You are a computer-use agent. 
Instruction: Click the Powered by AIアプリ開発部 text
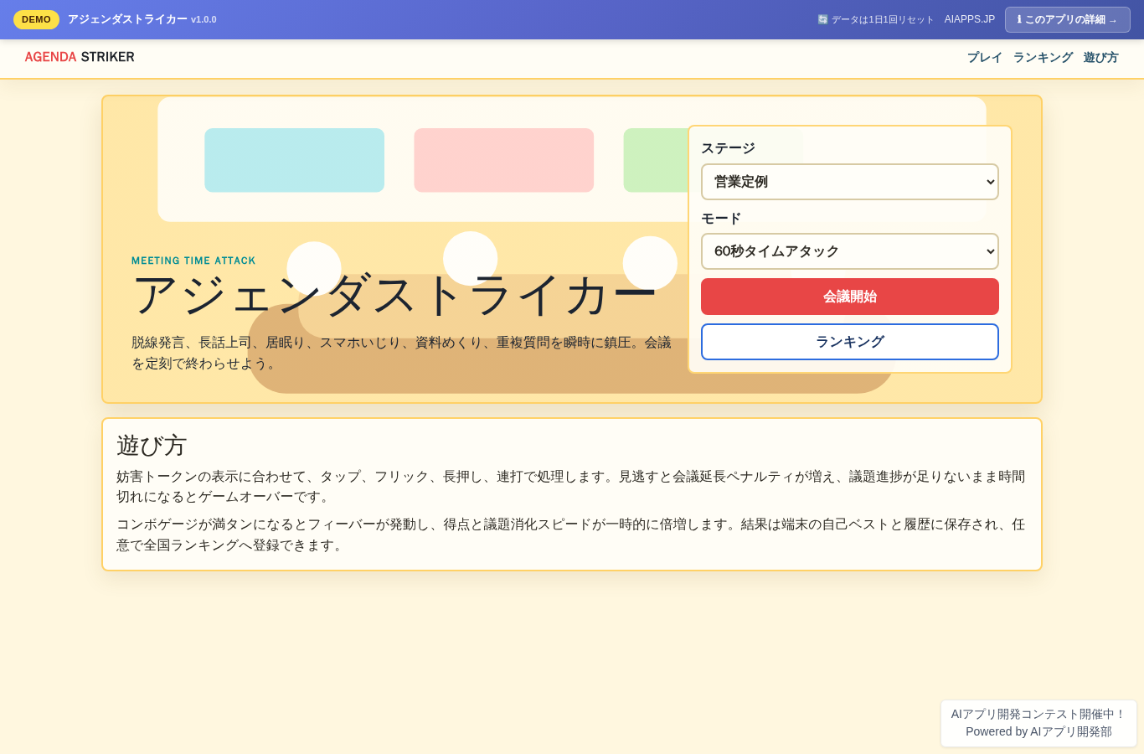coord(1038,731)
